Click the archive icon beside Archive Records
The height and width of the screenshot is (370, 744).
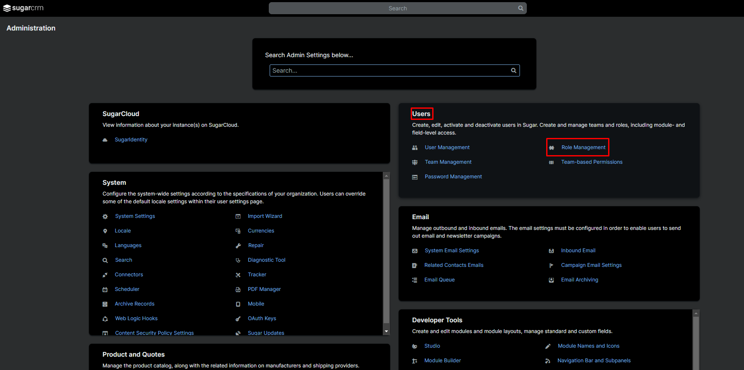(x=105, y=304)
